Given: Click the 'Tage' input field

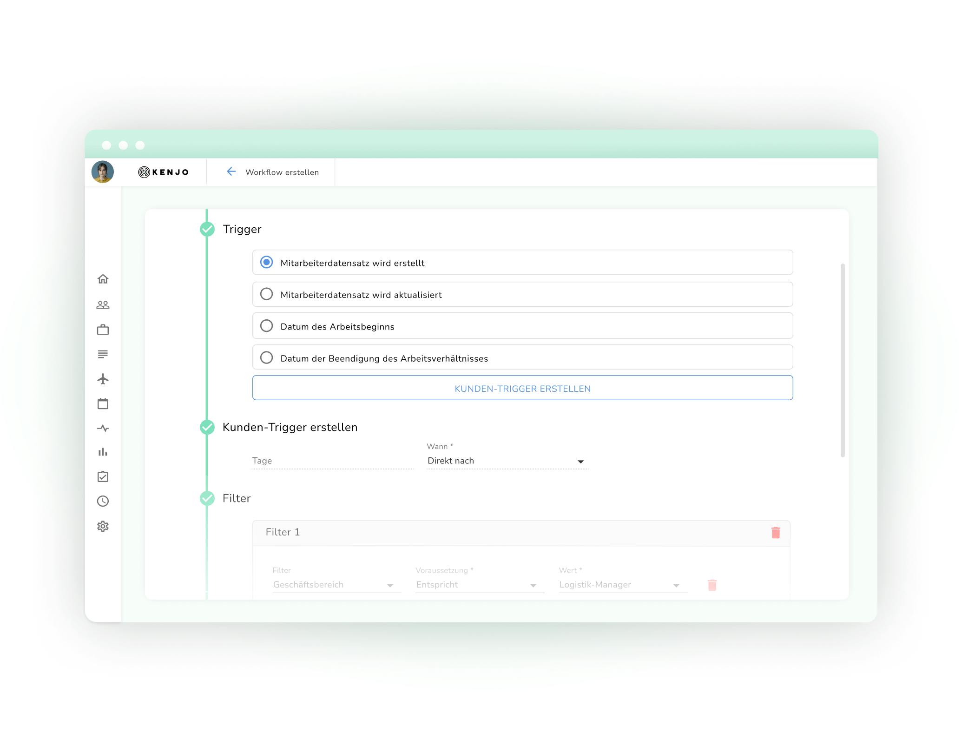Looking at the screenshot, I should click(x=332, y=461).
